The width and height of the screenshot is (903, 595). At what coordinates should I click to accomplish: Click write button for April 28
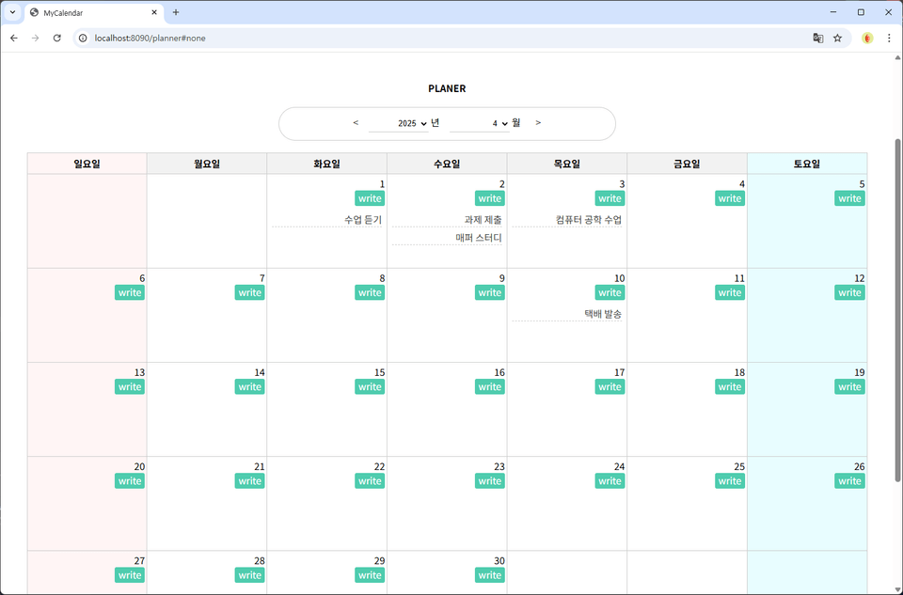(x=250, y=575)
